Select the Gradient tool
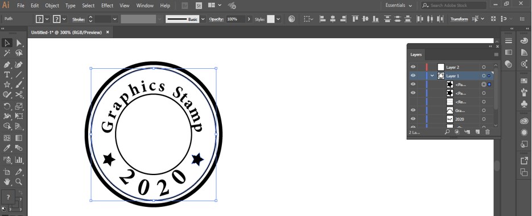The width and height of the screenshot is (532, 216). click(19, 138)
